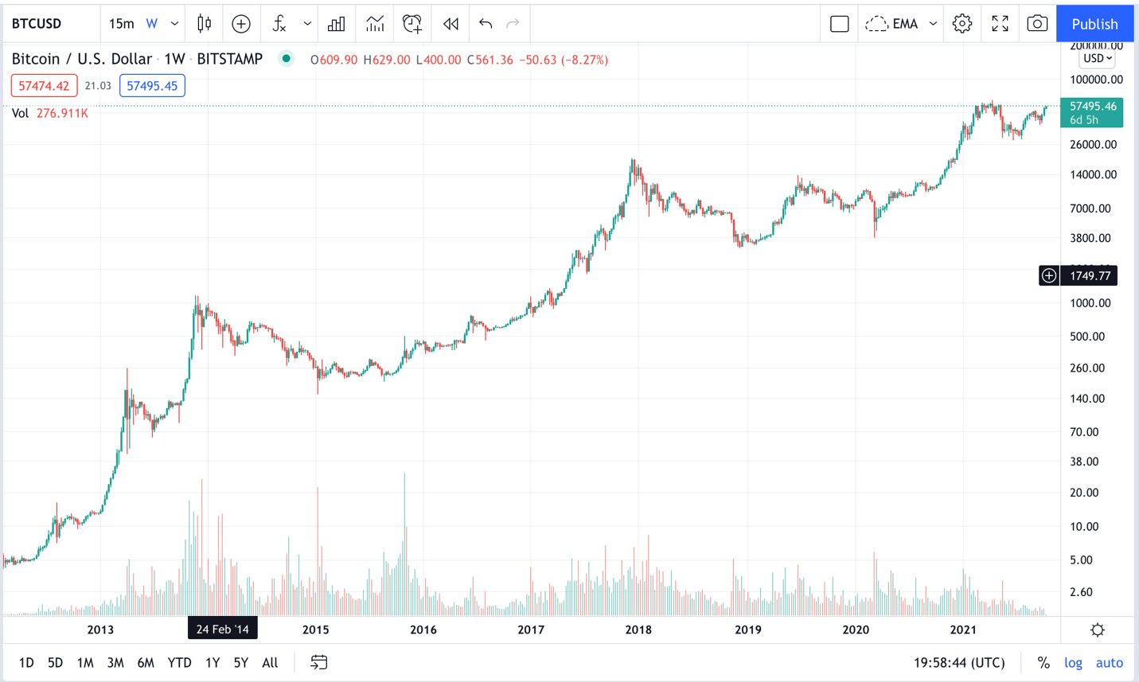The image size is (1139, 682).
Task: Expand the time interval dropdown arrow
Action: pyautogui.click(x=174, y=24)
